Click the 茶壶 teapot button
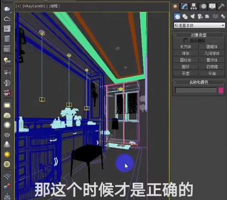The height and width of the screenshot is (200, 227). [x=186, y=73]
